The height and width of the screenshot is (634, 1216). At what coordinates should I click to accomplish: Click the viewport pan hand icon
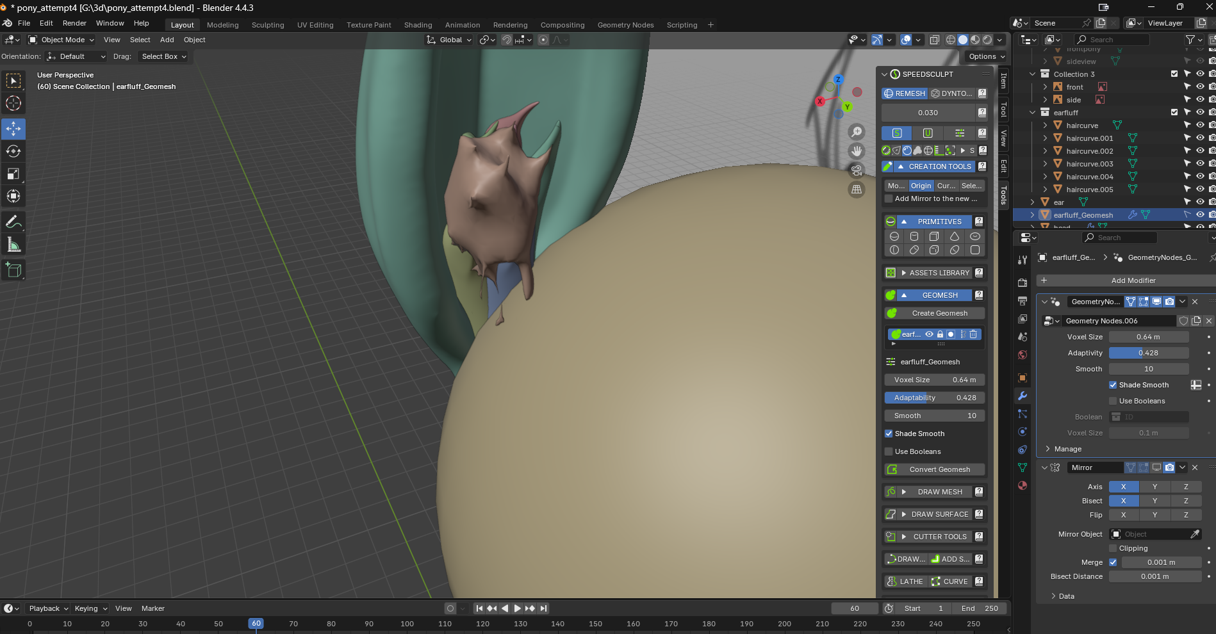click(x=857, y=151)
